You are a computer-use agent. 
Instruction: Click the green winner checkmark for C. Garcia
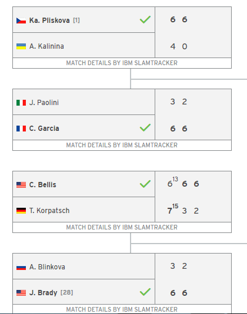[145, 127]
